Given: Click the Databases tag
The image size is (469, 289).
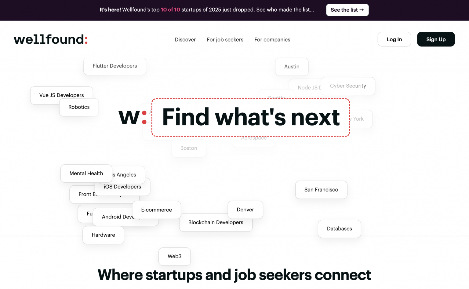Looking at the screenshot, I should pos(339,229).
